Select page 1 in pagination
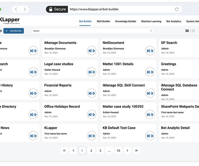The image size is (199, 166). pos(82,151)
